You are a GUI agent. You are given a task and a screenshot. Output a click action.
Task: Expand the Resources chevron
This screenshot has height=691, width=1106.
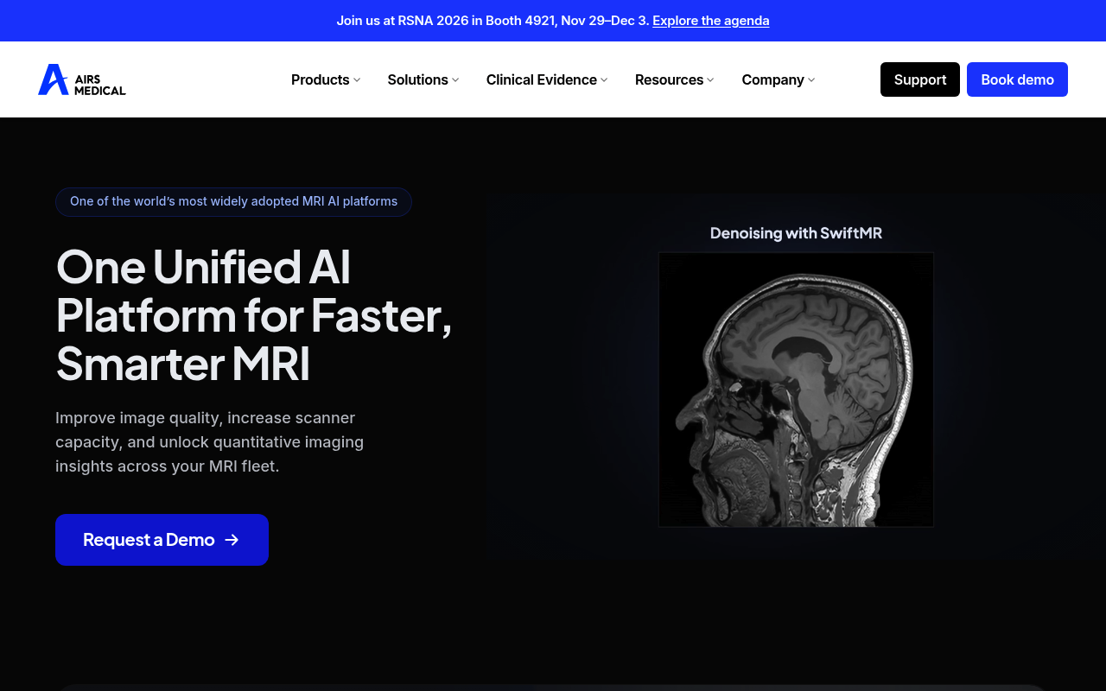[710, 80]
